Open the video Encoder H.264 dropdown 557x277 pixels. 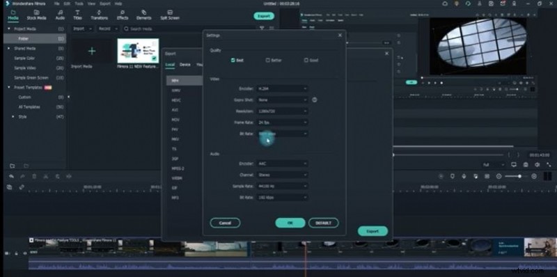282,89
